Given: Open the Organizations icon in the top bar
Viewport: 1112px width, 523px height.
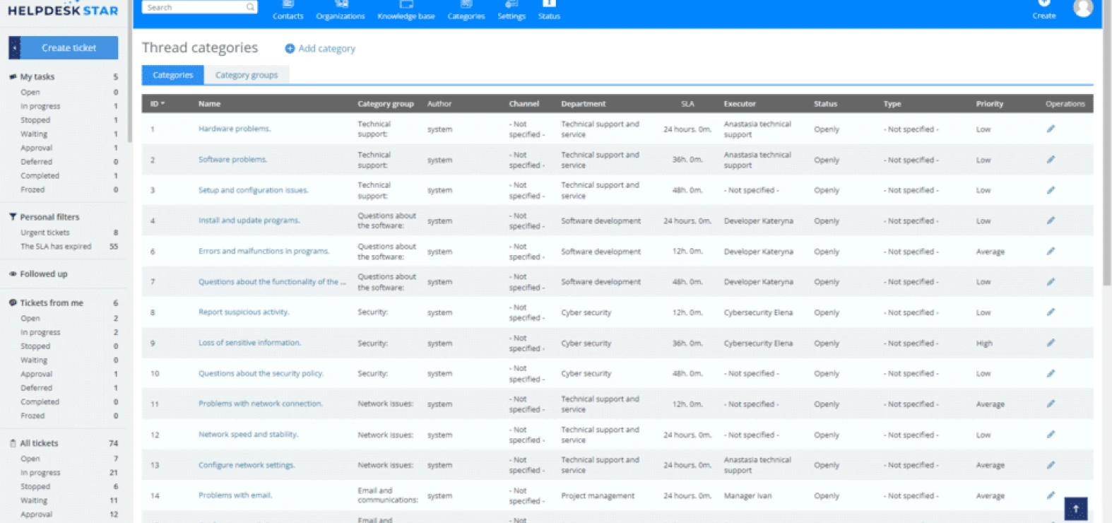Looking at the screenshot, I should 341,6.
